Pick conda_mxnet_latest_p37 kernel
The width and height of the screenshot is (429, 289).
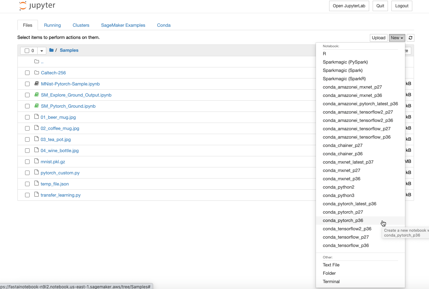point(360,162)
